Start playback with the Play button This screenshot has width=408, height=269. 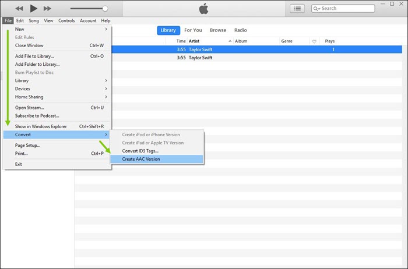[x=33, y=8]
